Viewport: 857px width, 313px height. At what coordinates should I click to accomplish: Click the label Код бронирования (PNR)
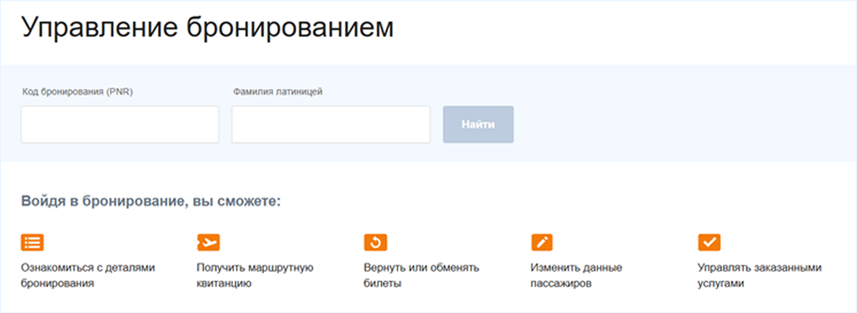tap(77, 92)
